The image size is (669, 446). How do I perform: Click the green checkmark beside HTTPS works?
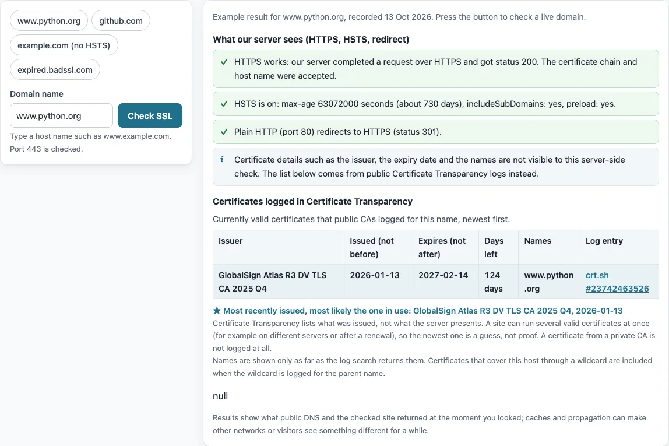coord(224,62)
